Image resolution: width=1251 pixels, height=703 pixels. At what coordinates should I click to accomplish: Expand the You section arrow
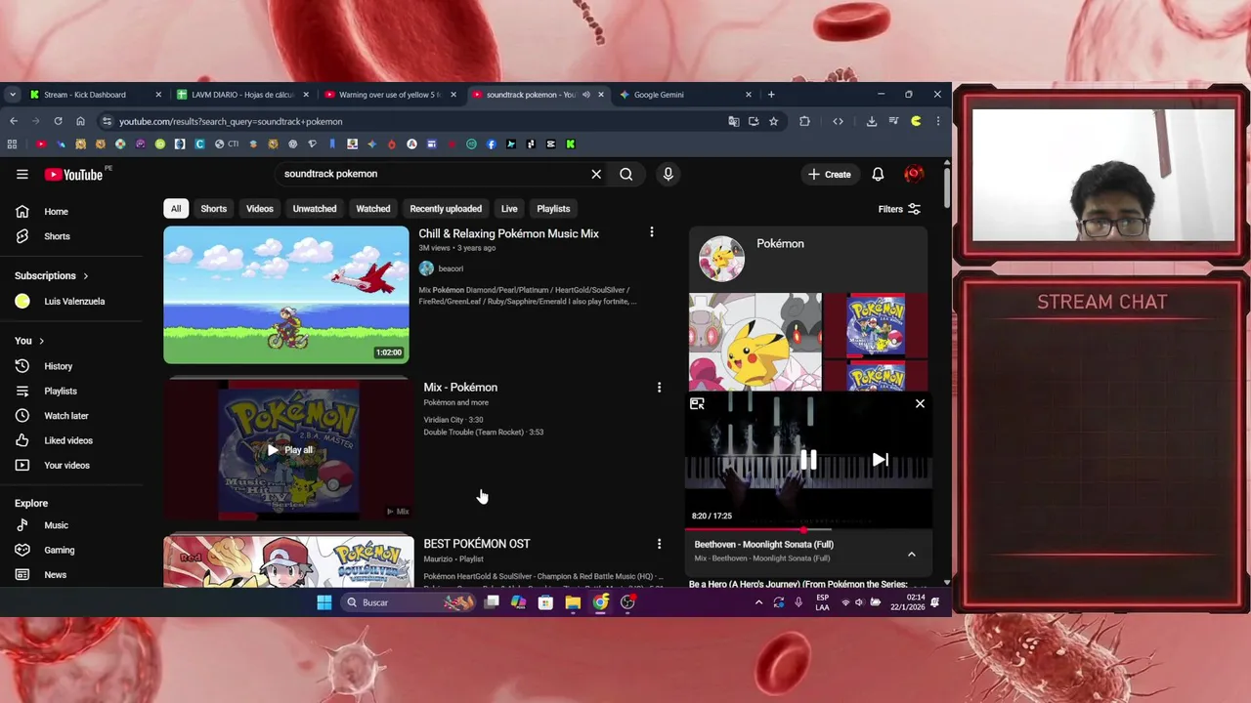click(41, 341)
